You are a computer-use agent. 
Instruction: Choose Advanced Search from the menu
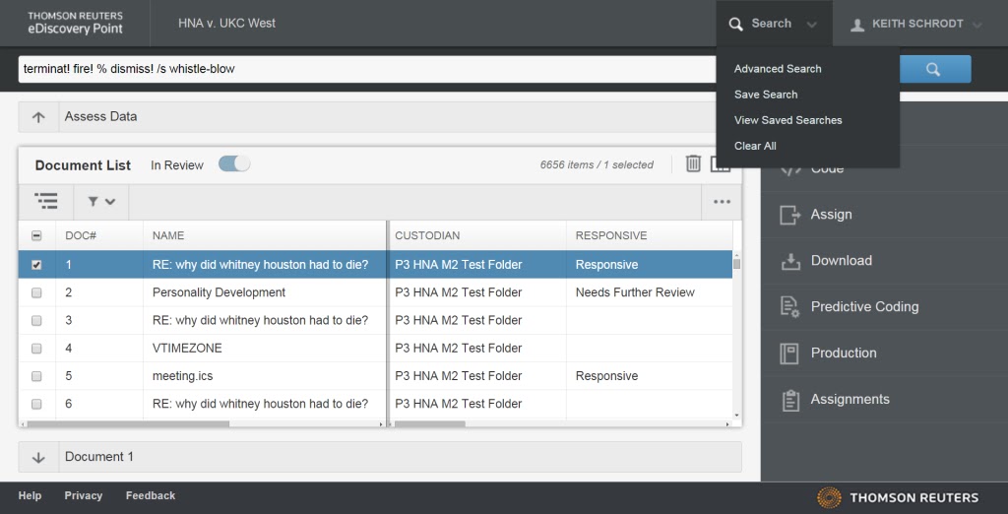(778, 69)
